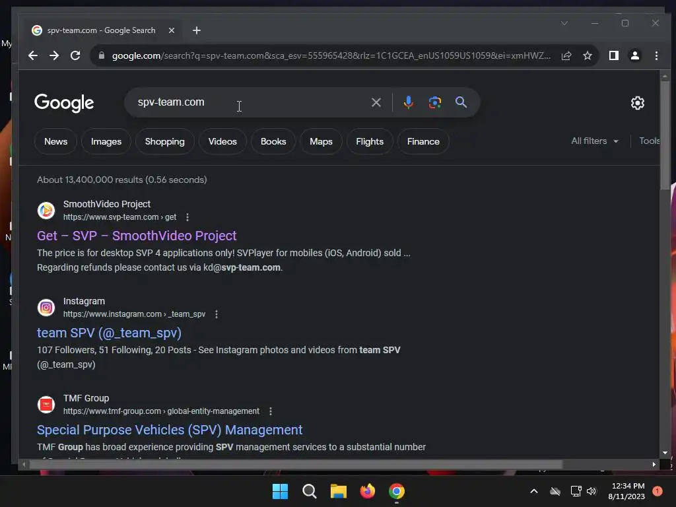Open the tab search chevron in title bar
676x507 pixels.
pos(564,23)
